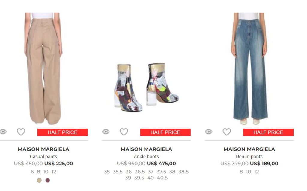Click HALF PRICE badge on Denim pants
307x191 pixels.
(x=268, y=132)
